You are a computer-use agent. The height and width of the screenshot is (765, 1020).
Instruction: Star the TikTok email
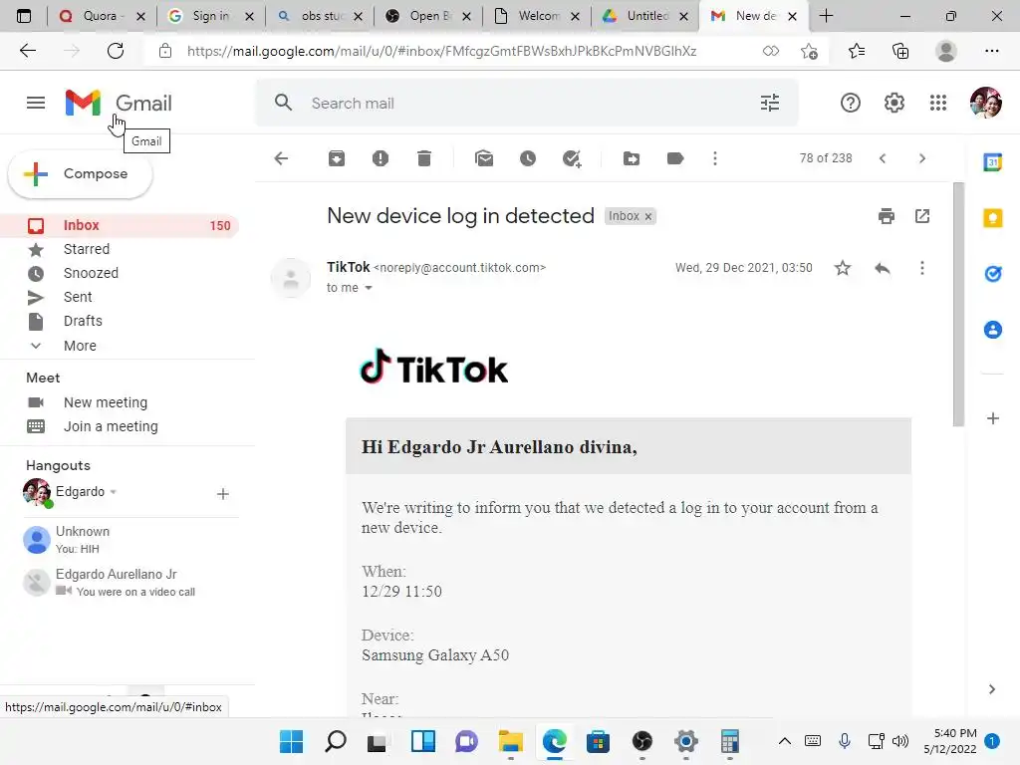coord(843,268)
